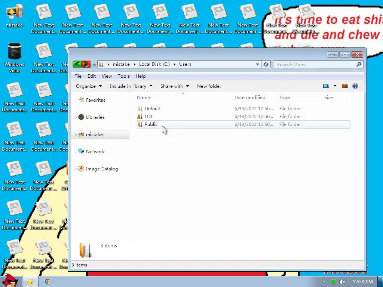Screen dimensions: 383x287
Task: Select the Public folder name
Action: [x=151, y=124]
